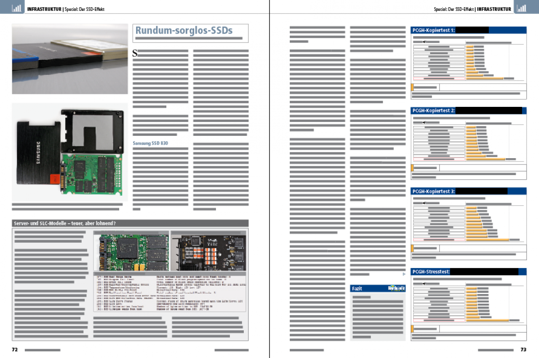Click the Hardware magazine logo in the Fazit box
The height and width of the screenshot is (358, 539).
coord(396,289)
